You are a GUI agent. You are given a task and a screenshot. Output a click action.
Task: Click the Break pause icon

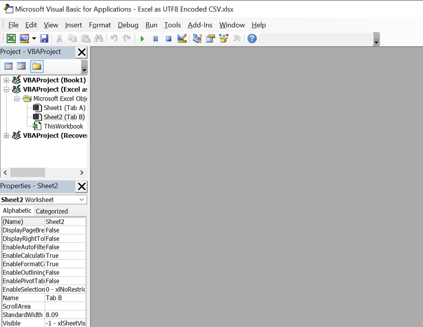155,39
